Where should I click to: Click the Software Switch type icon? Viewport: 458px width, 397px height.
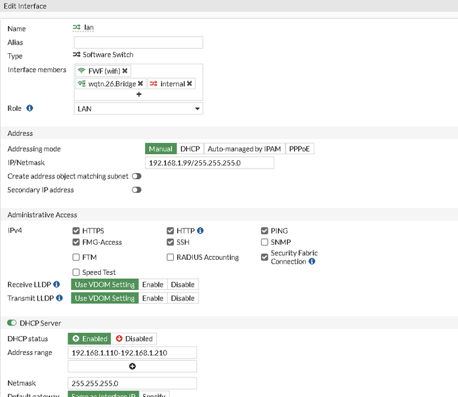click(x=77, y=54)
